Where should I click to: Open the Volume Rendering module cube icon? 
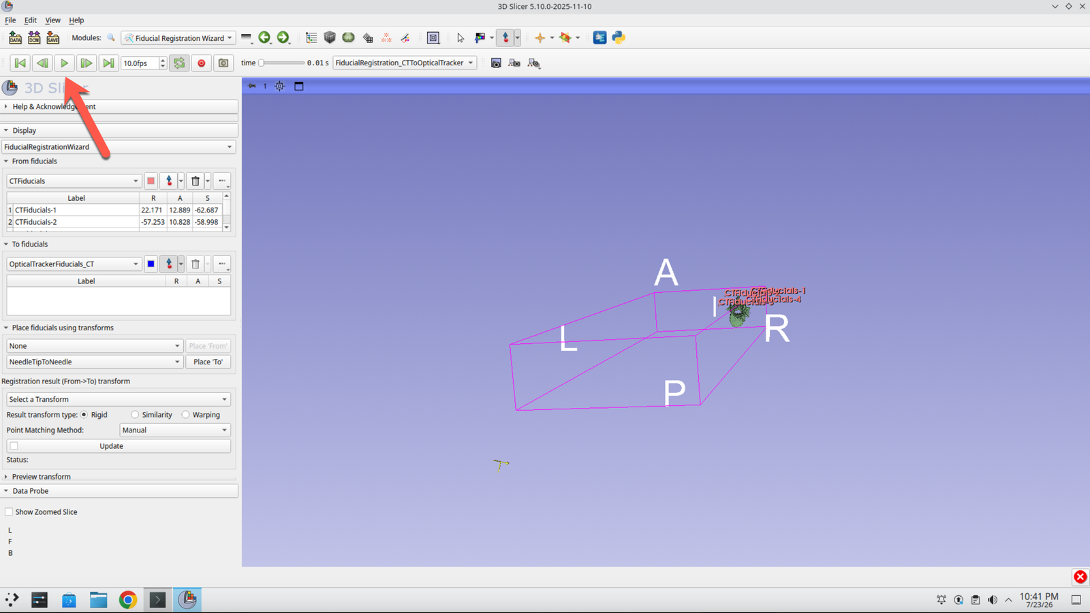[330, 38]
